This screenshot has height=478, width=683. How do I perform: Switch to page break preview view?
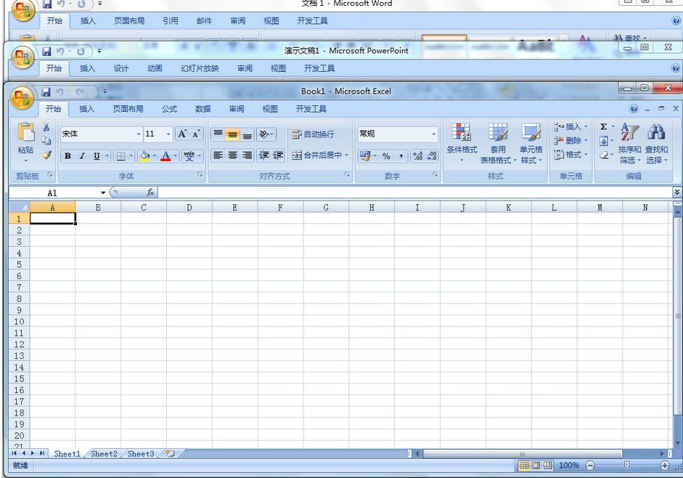tap(547, 466)
